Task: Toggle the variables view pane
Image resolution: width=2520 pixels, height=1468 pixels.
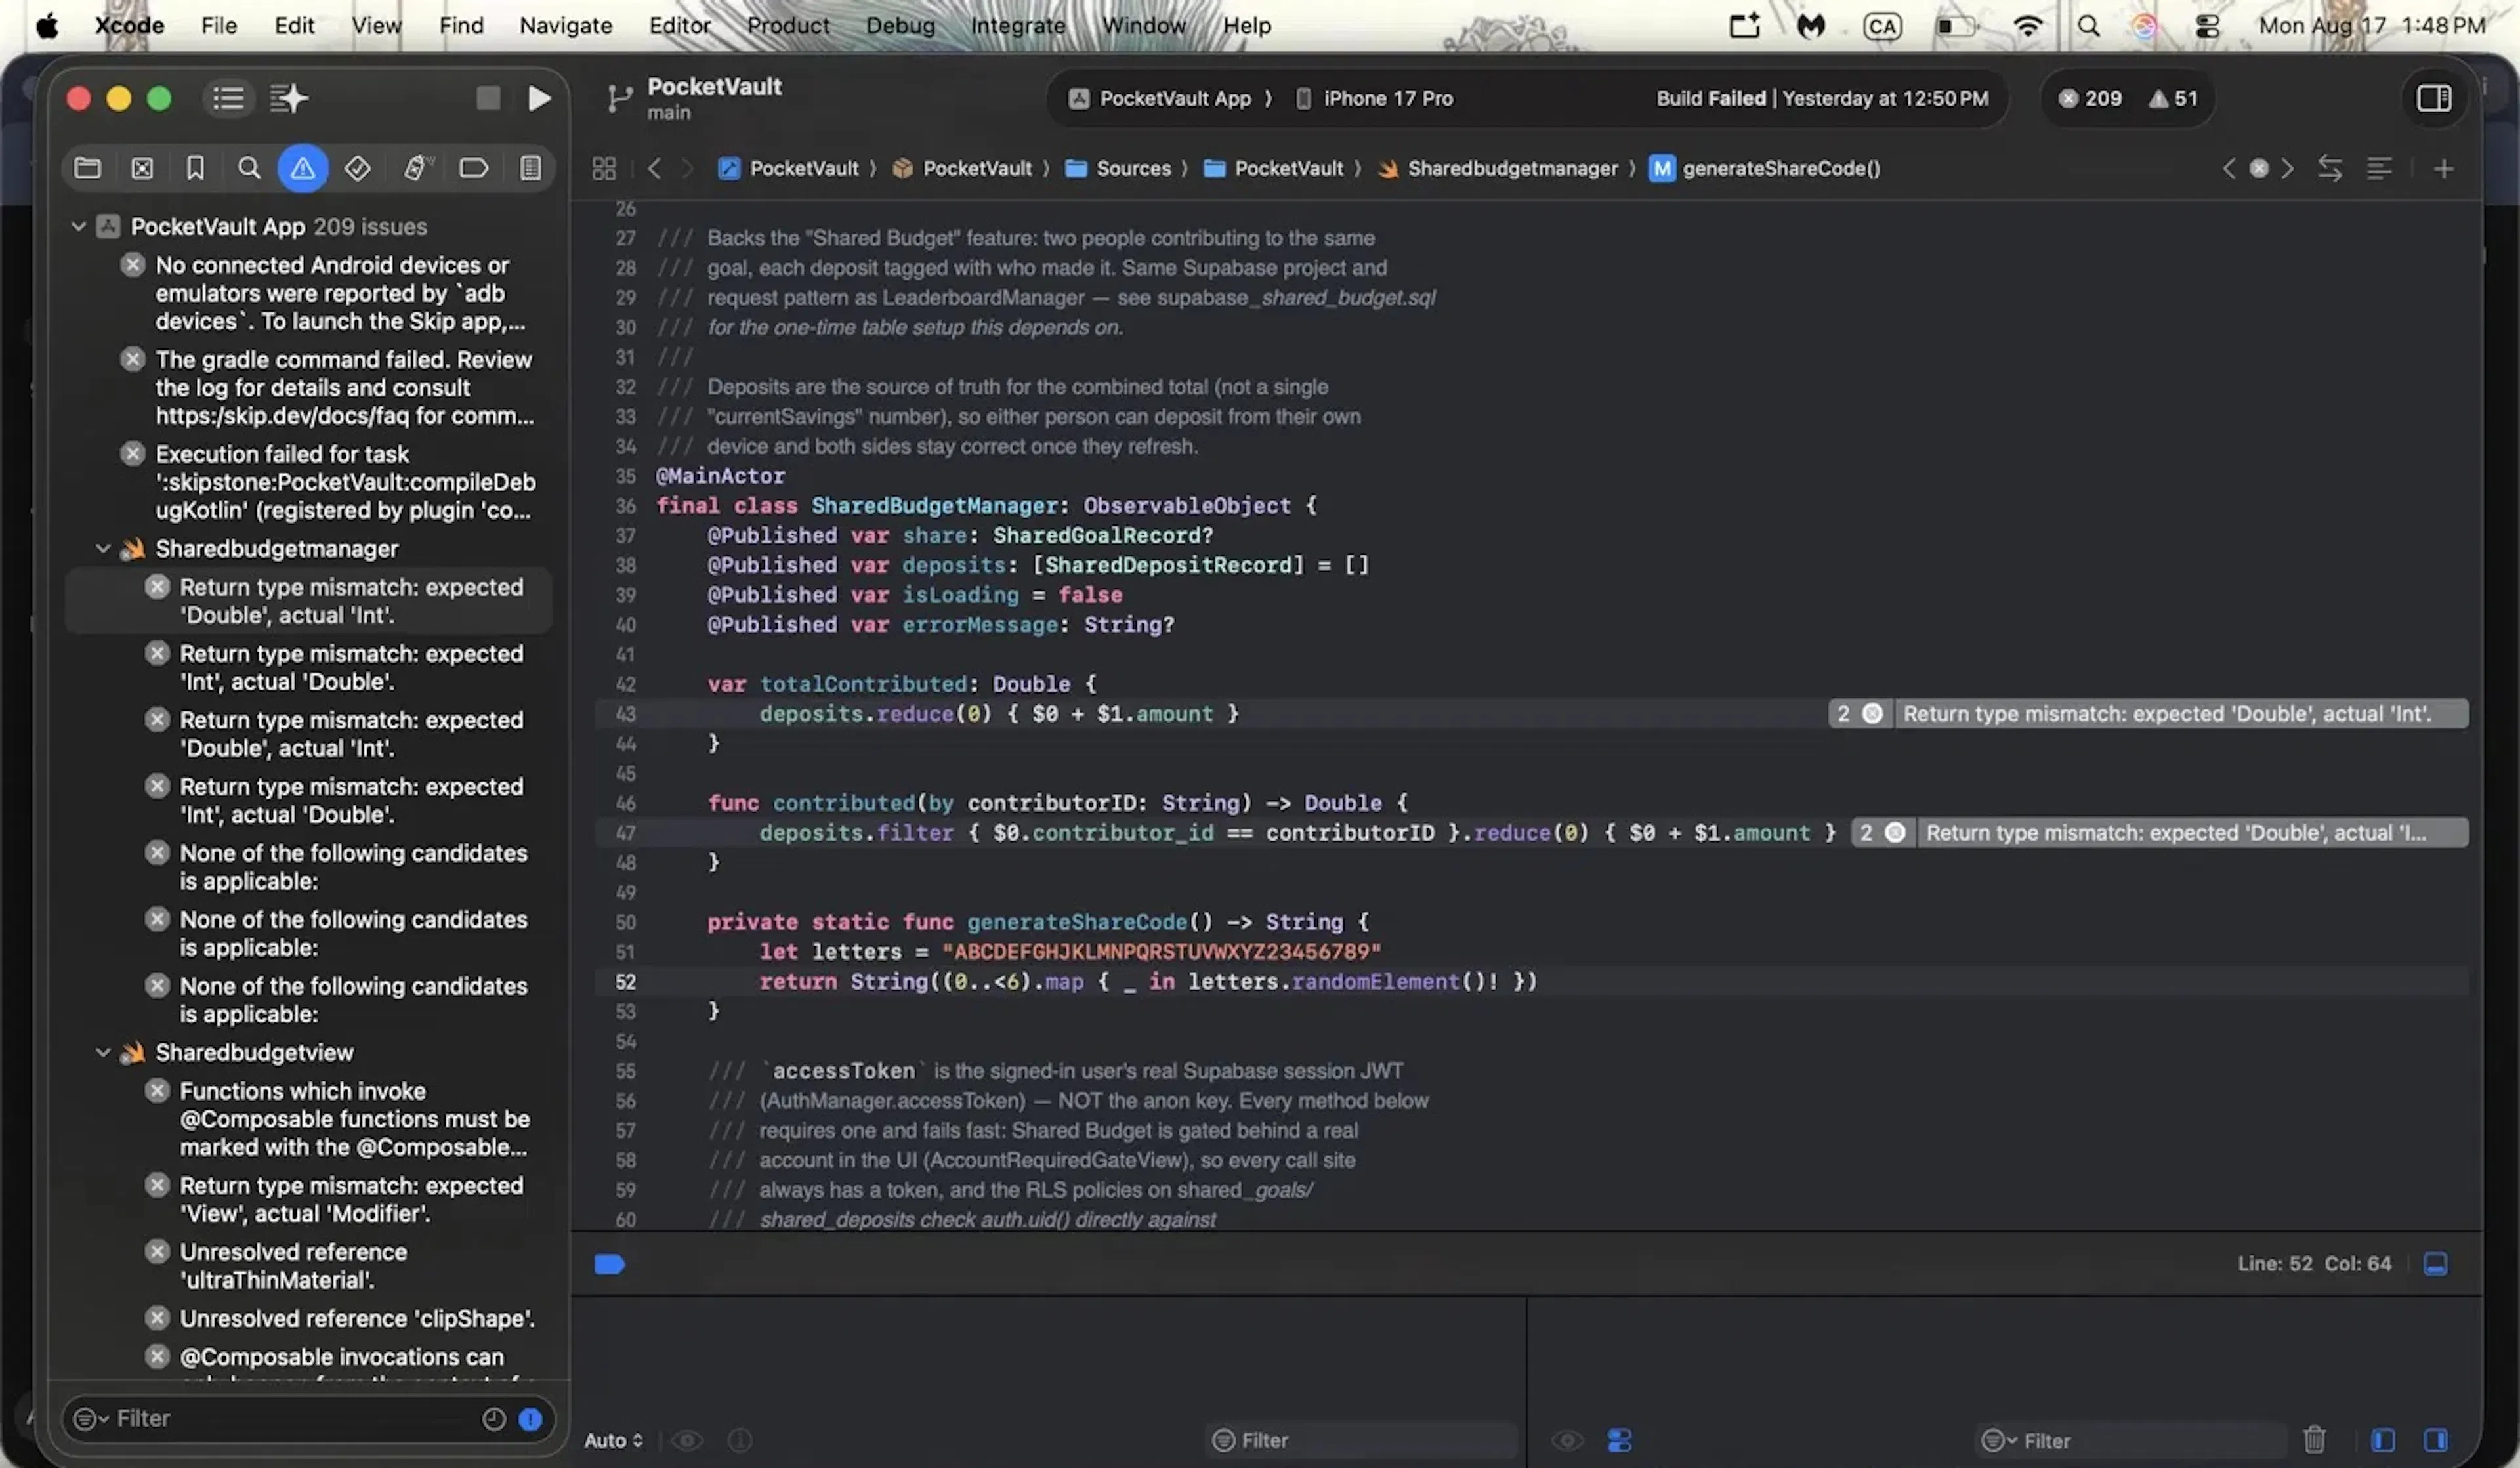Action: pos(2383,1440)
